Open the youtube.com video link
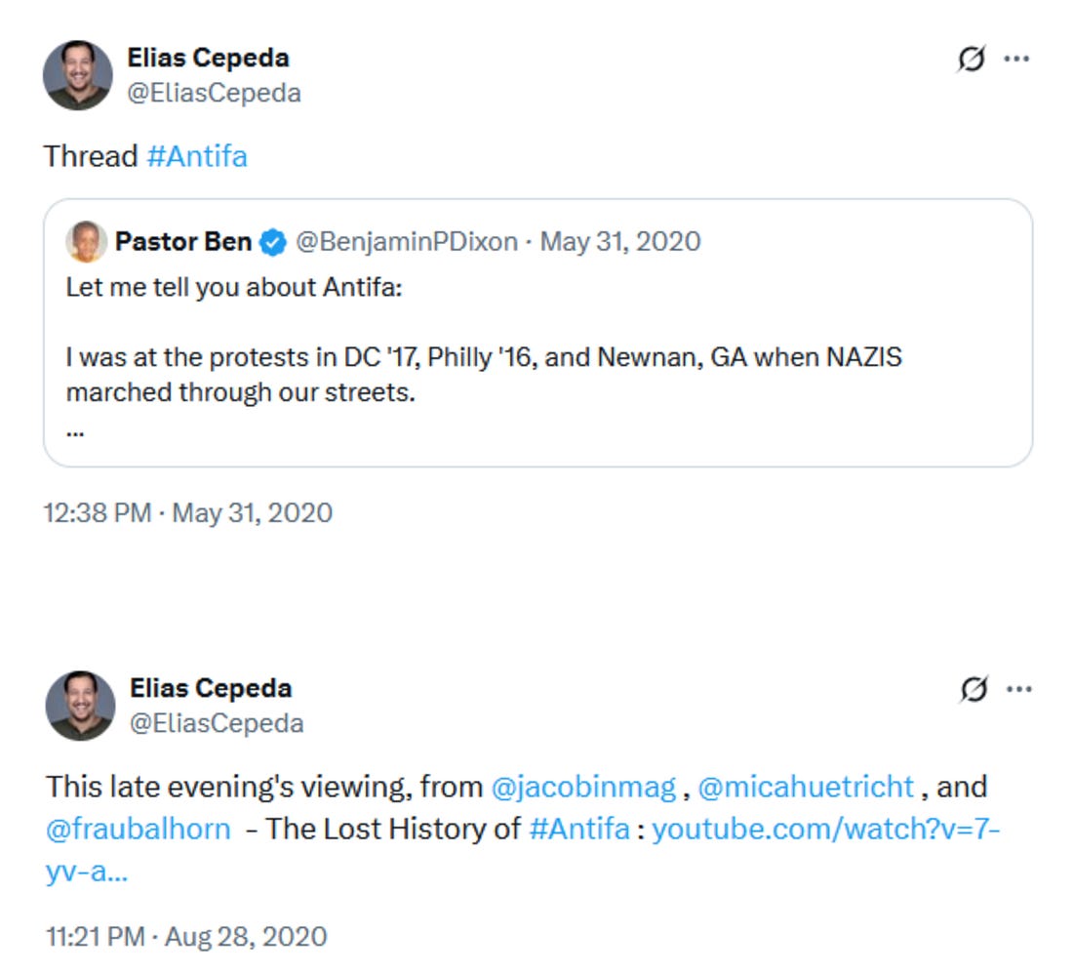 (825, 830)
